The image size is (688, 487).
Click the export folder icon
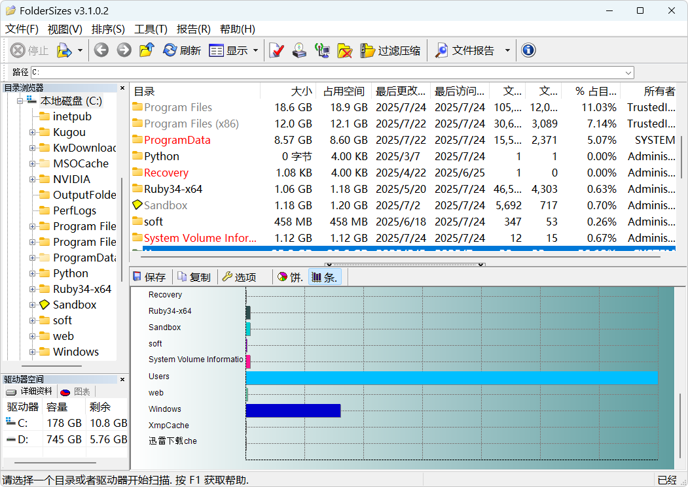64,50
